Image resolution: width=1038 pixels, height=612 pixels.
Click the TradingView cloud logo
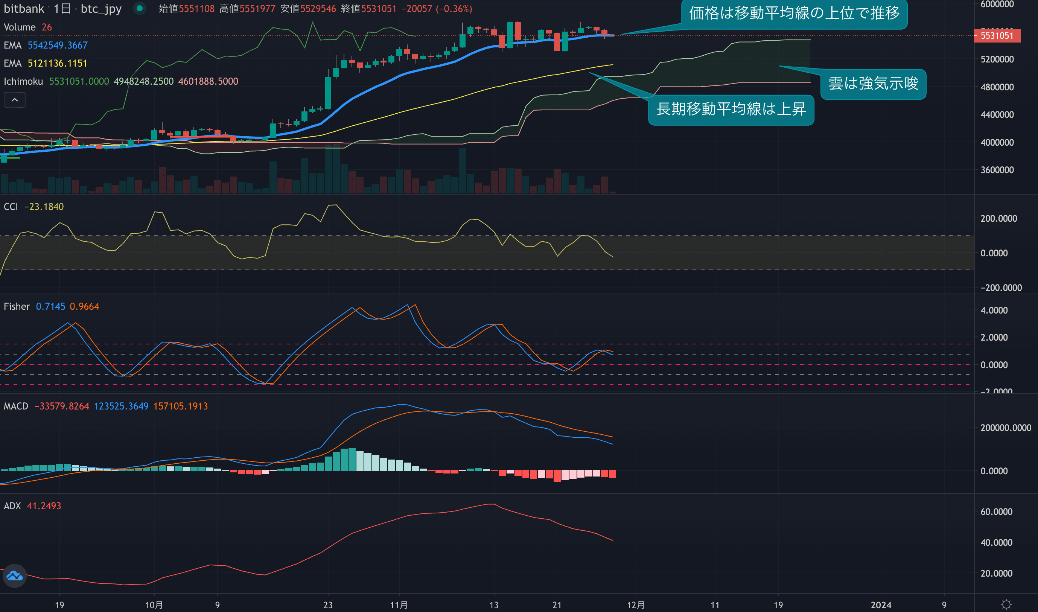point(15,575)
